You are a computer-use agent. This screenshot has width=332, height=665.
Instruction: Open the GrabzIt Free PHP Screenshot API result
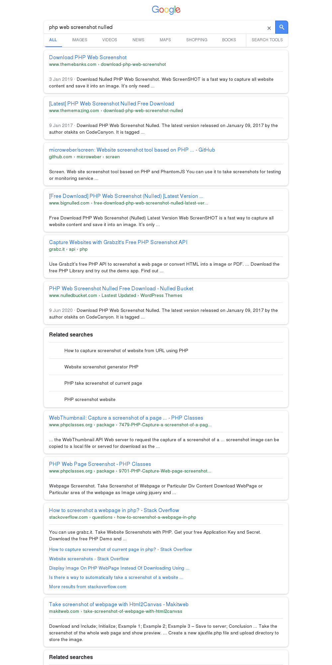pyautogui.click(x=118, y=242)
